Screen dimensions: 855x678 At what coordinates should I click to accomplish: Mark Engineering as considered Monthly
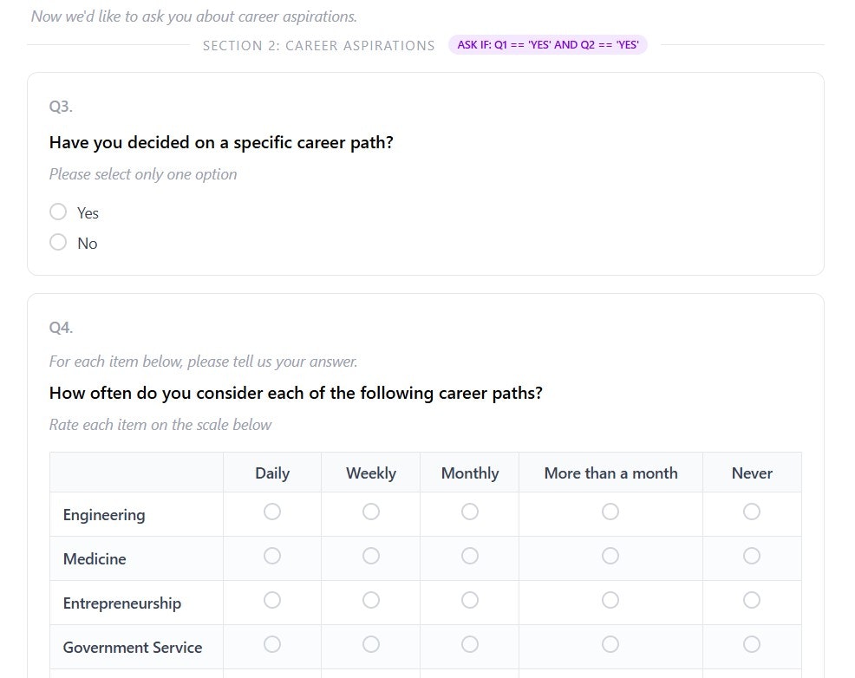(469, 512)
